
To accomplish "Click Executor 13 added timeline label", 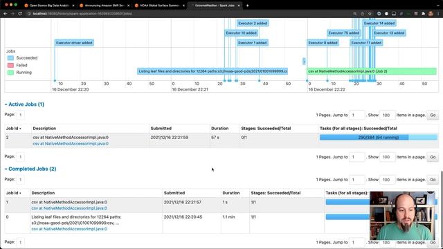I will click(x=389, y=33).
